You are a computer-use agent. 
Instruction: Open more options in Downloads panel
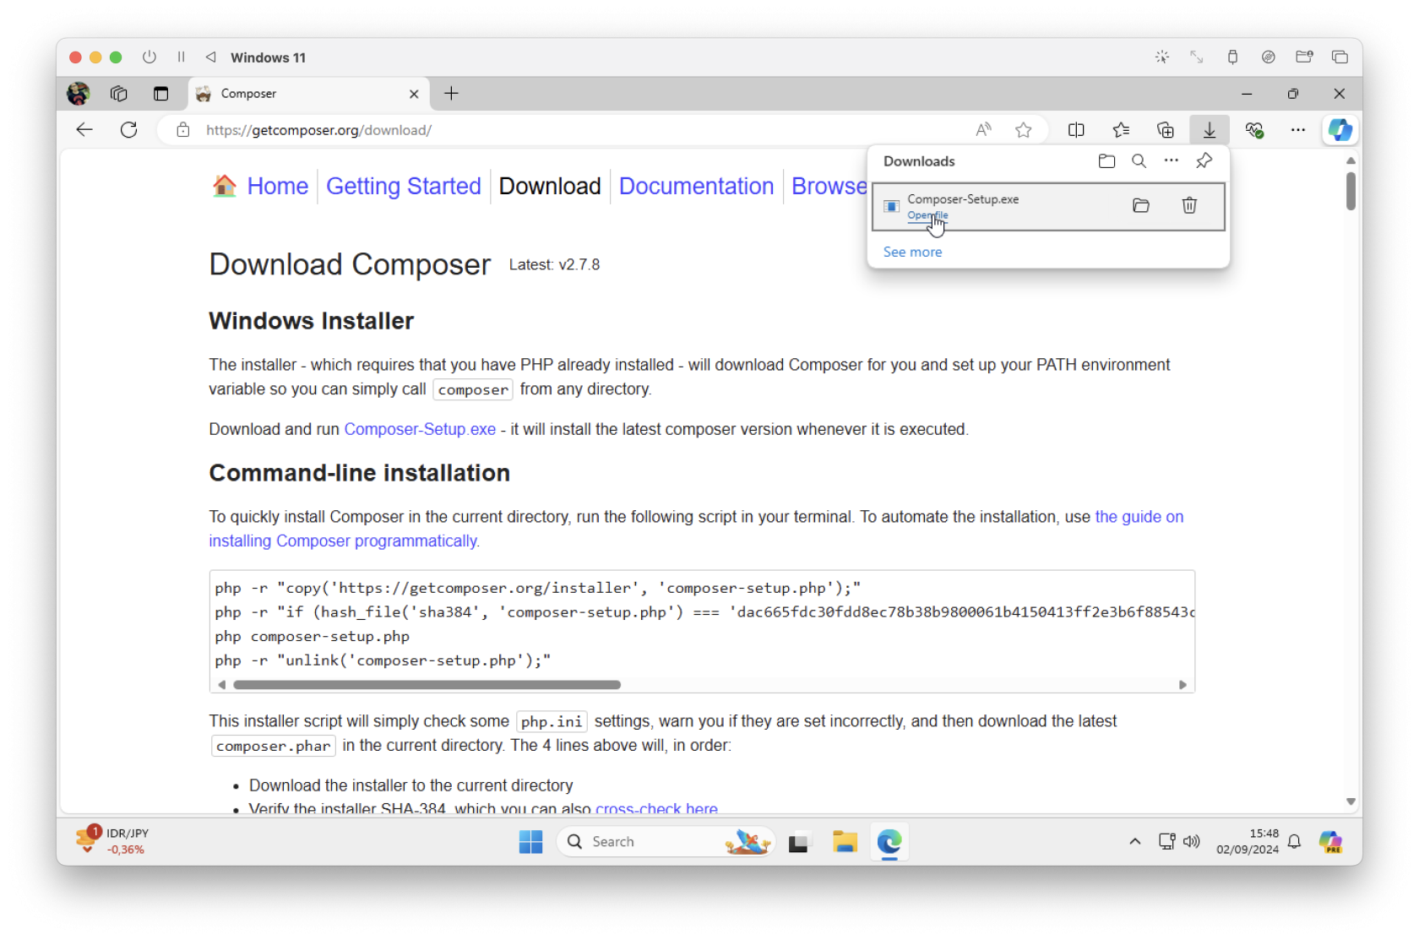click(1171, 161)
